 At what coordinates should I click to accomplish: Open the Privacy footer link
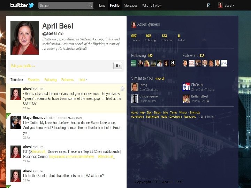pos(183,112)
